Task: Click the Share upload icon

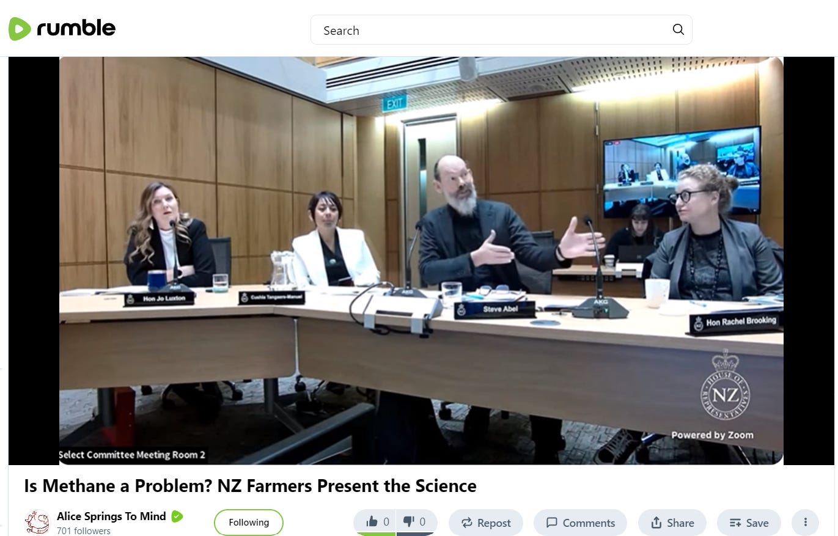Action: click(656, 523)
